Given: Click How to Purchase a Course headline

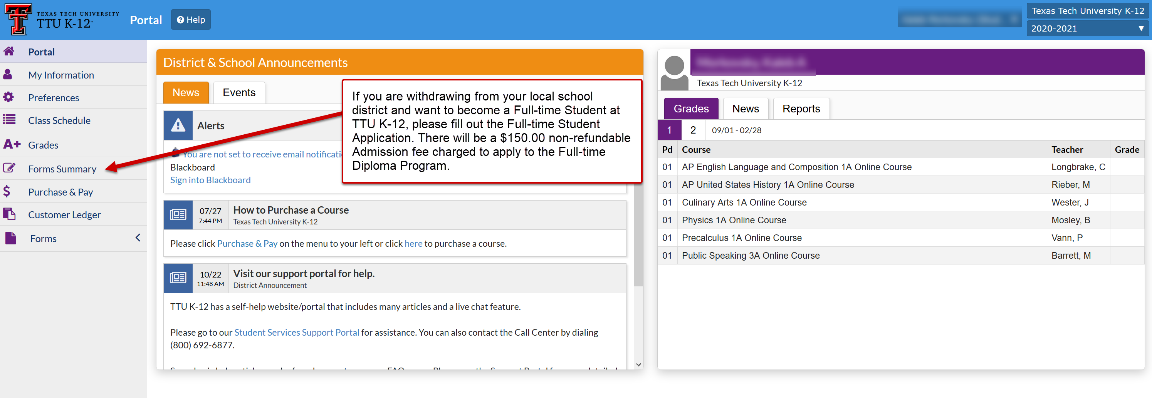Looking at the screenshot, I should (291, 210).
